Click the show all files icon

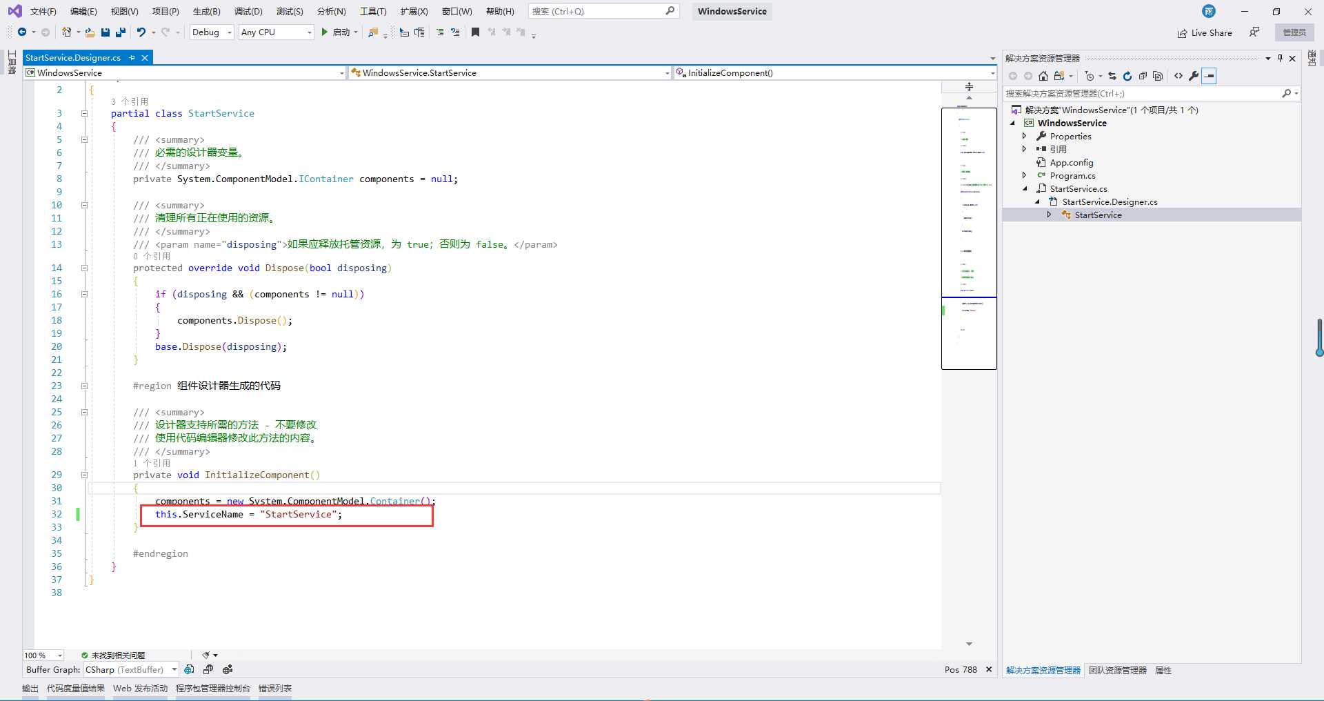click(x=1158, y=76)
